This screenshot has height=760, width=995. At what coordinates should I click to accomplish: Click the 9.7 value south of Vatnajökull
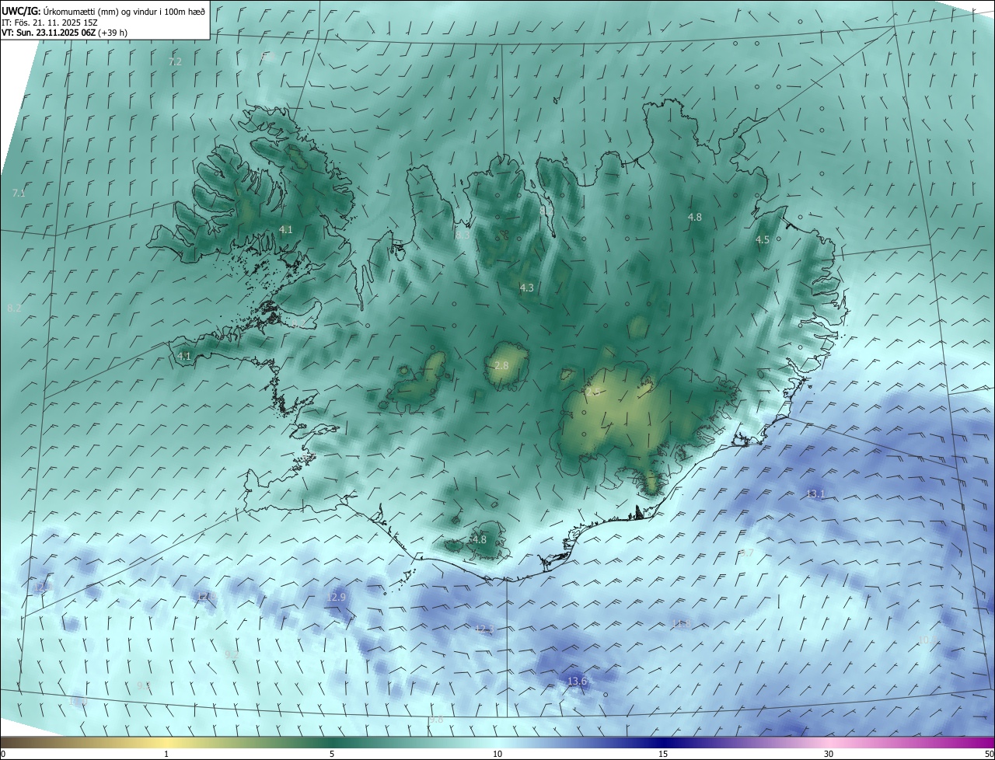pyautogui.click(x=746, y=553)
